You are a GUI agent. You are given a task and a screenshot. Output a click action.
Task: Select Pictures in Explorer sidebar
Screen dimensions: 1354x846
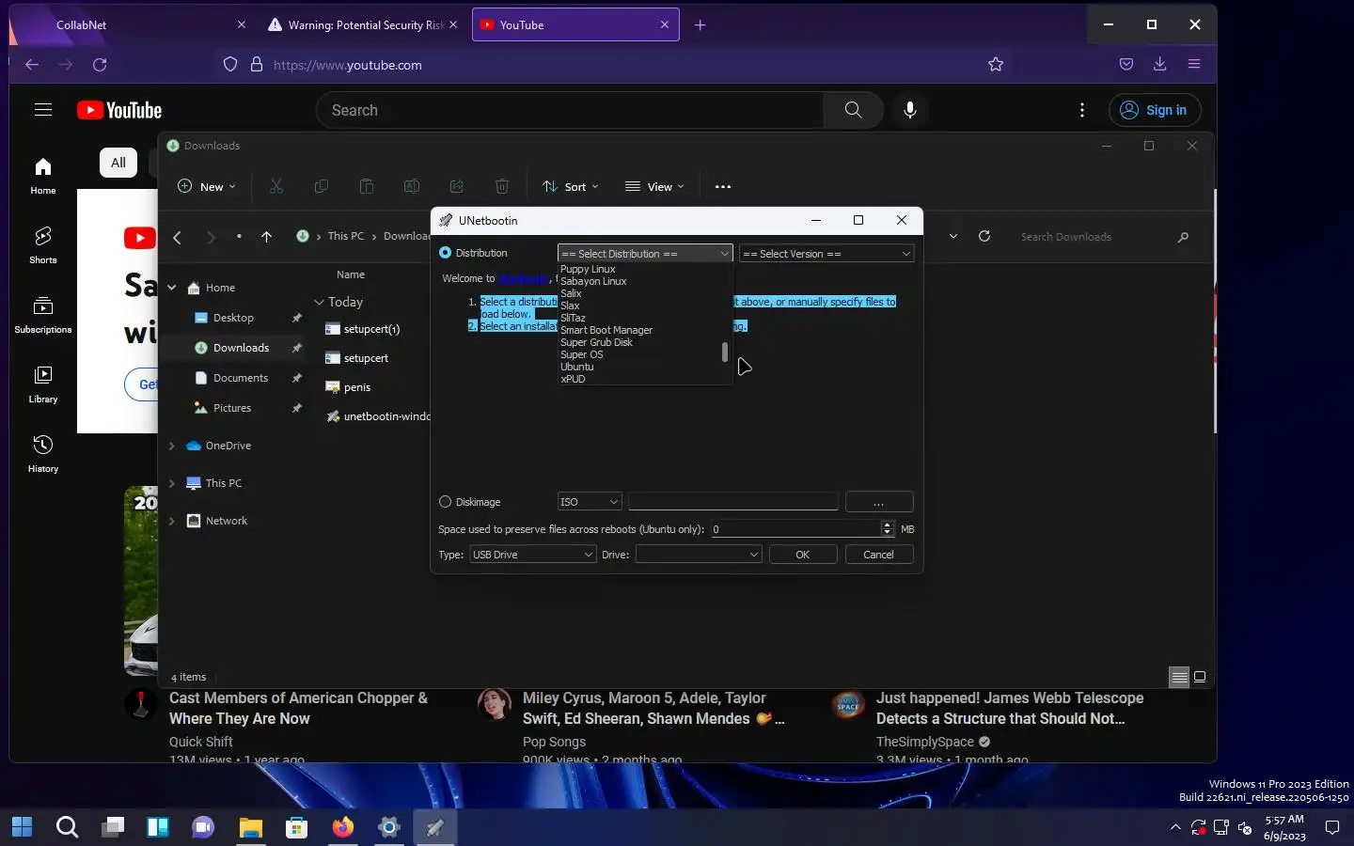(x=233, y=408)
